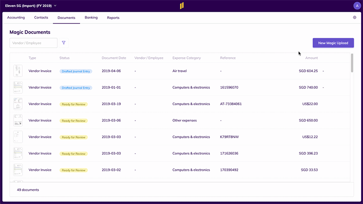
Task: Open thumbnail of invoice AT-73384061
Action: (x=18, y=104)
